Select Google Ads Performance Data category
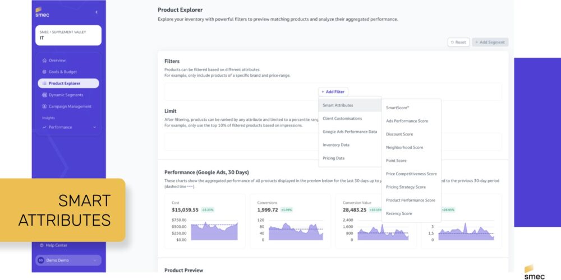The width and height of the screenshot is (561, 280). [350, 132]
